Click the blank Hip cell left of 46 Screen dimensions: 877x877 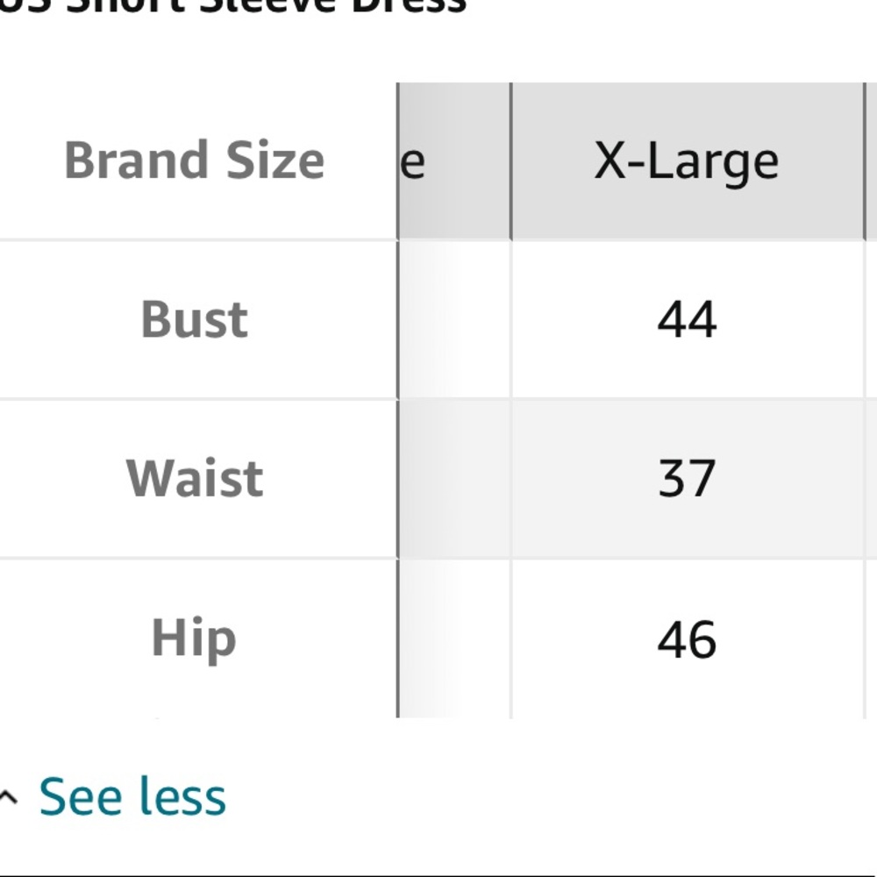(454, 638)
